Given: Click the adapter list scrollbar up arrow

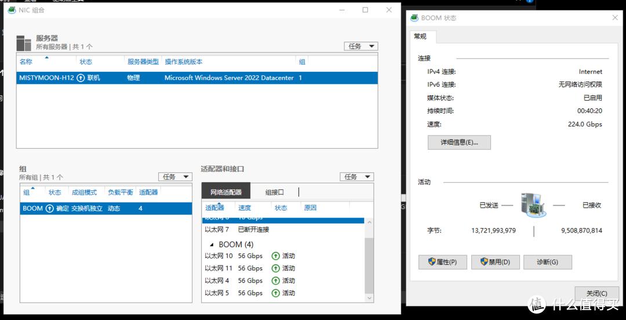Looking at the screenshot, I should click(x=369, y=222).
